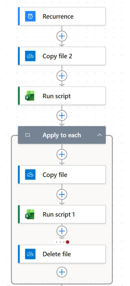
Task: Insert a step between Run script and Apply to each
Action: click(x=62, y=115)
